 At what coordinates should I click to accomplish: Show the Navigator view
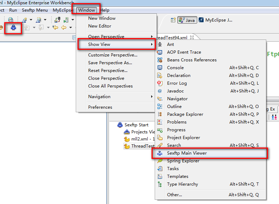[x=211, y=99]
